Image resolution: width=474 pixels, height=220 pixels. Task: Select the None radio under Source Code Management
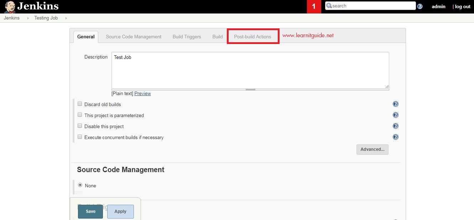click(80, 185)
